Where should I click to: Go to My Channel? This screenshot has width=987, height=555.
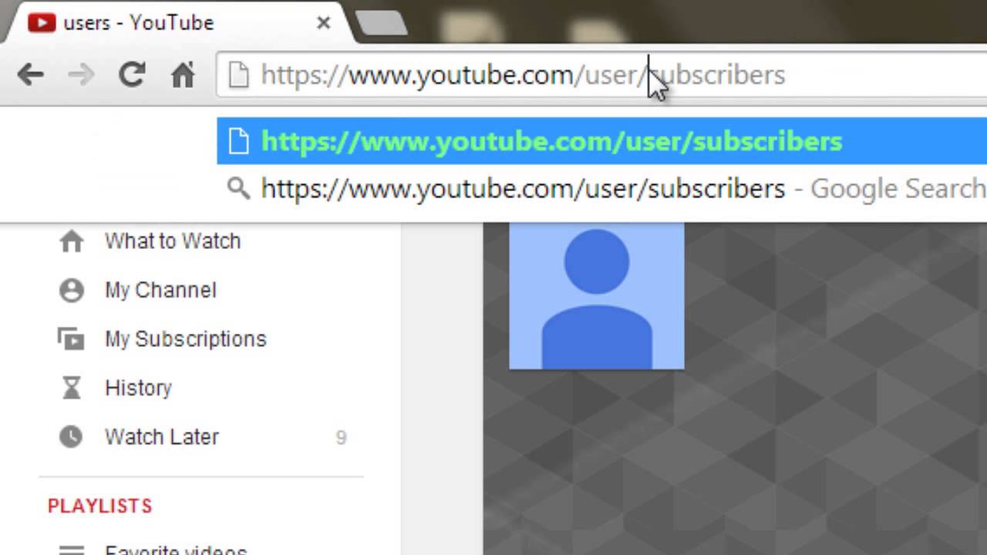click(x=160, y=290)
